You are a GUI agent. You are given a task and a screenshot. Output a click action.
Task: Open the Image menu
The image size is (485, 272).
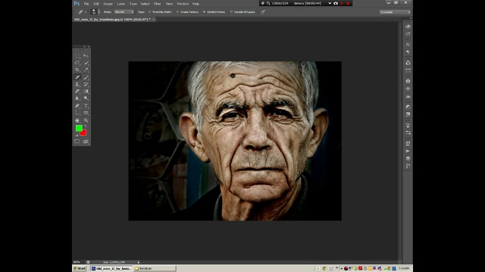point(108,4)
